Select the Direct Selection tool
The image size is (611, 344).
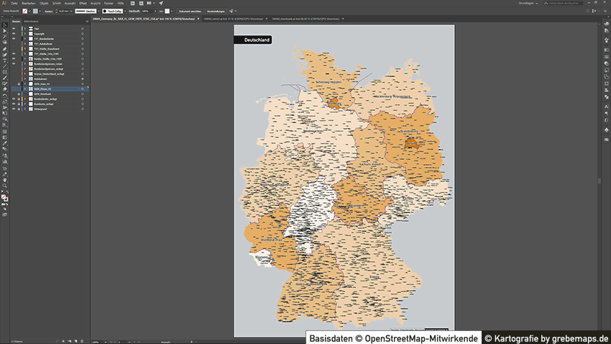[4, 31]
